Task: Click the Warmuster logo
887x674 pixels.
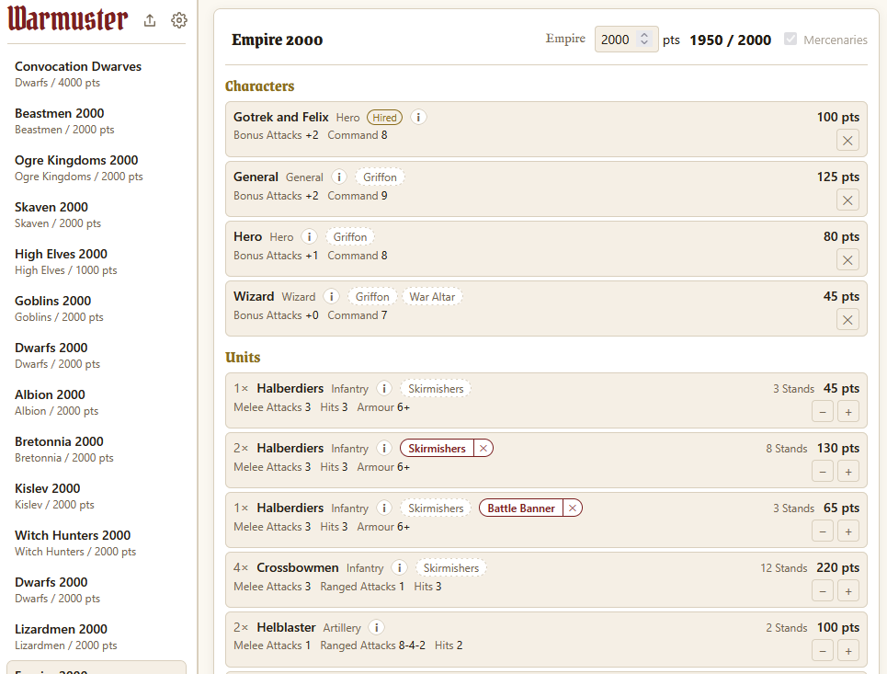Action: [67, 19]
